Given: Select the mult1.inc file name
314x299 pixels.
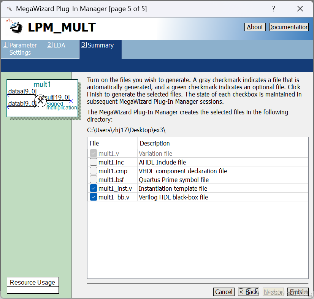Looking at the screenshot, I should (x=111, y=162).
